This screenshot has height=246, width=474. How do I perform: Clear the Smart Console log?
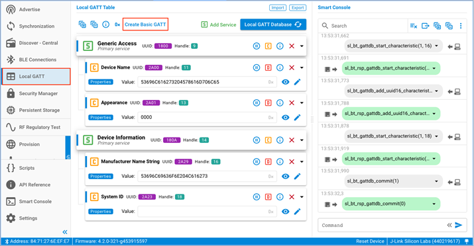[x=413, y=26]
